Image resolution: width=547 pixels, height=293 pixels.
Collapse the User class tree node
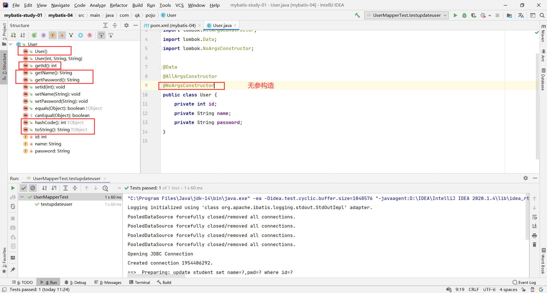point(11,44)
